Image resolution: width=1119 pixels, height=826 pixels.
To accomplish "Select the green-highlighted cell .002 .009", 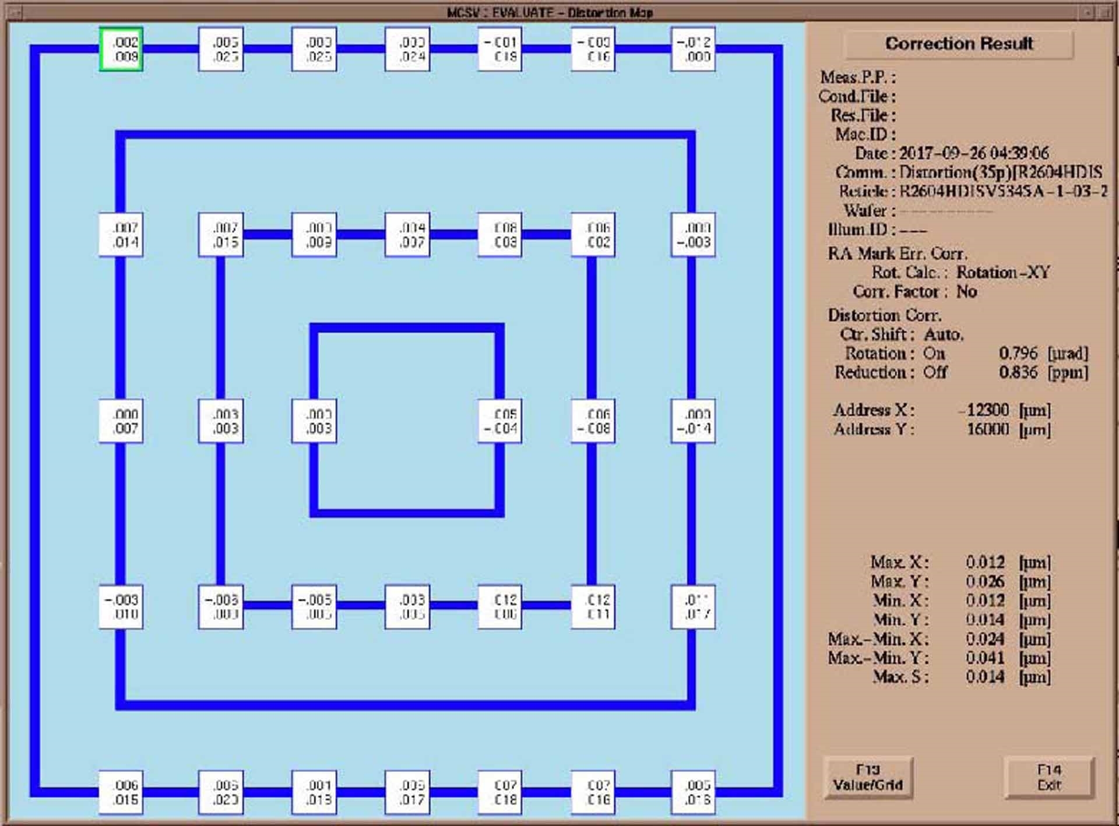I will click(121, 50).
